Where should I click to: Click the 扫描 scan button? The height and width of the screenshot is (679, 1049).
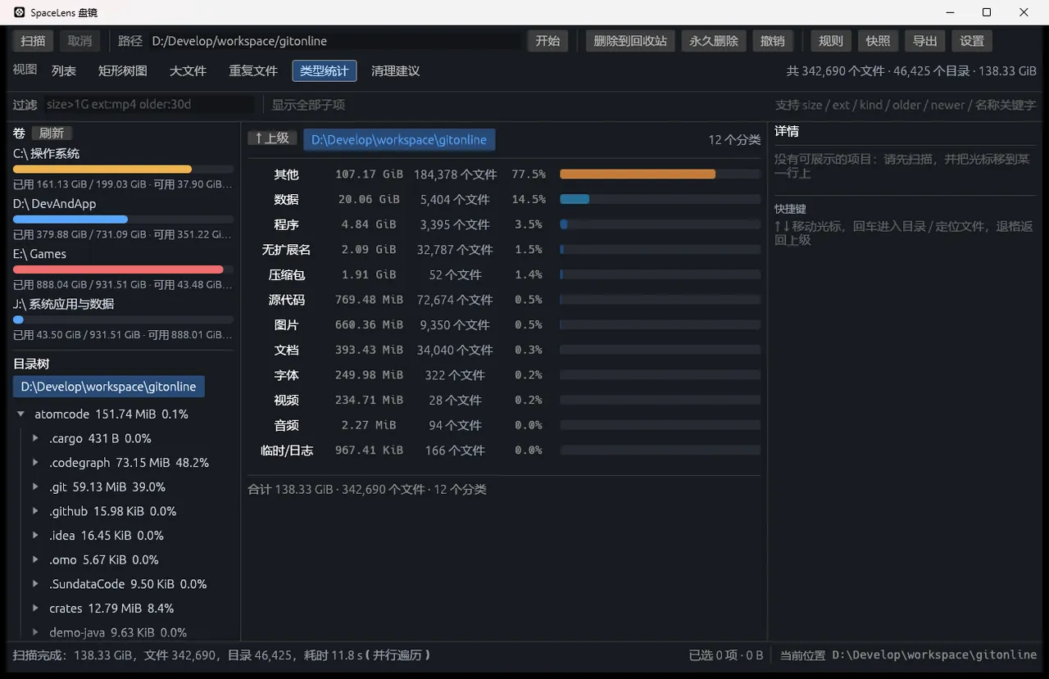[34, 41]
